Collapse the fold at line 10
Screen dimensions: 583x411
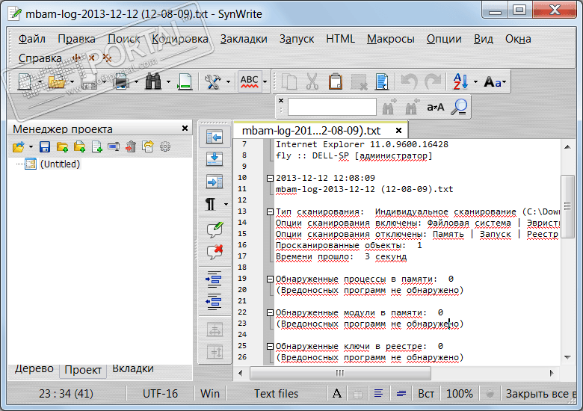tap(271, 179)
